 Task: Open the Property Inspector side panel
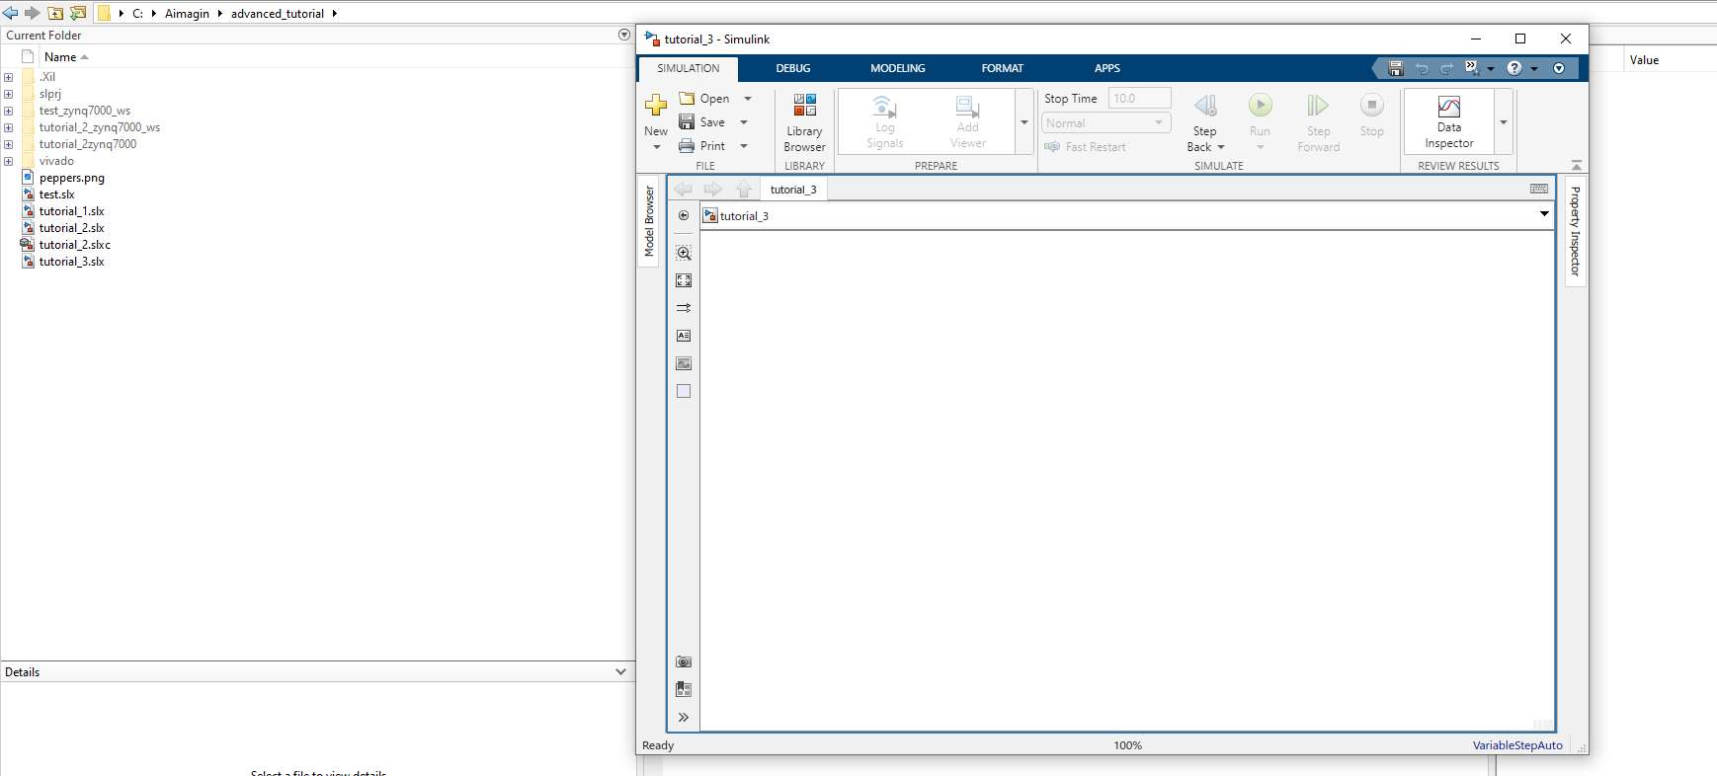pyautogui.click(x=1576, y=231)
